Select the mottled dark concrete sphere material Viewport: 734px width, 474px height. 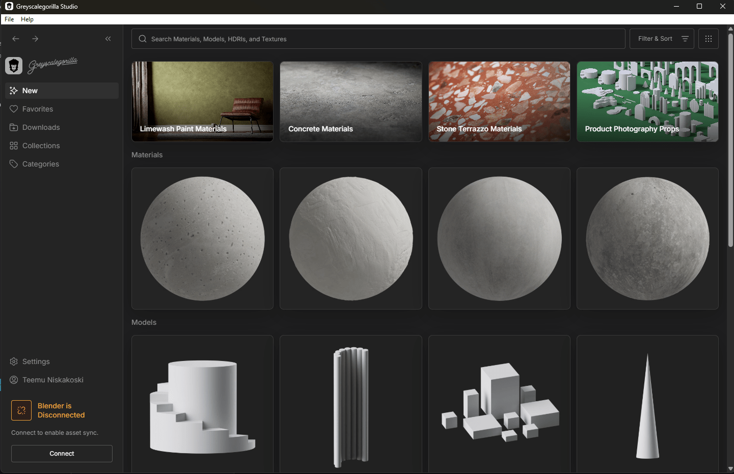point(647,238)
